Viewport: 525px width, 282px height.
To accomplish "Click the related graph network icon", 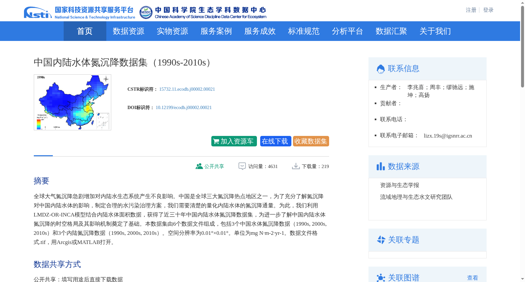I will tap(381, 278).
